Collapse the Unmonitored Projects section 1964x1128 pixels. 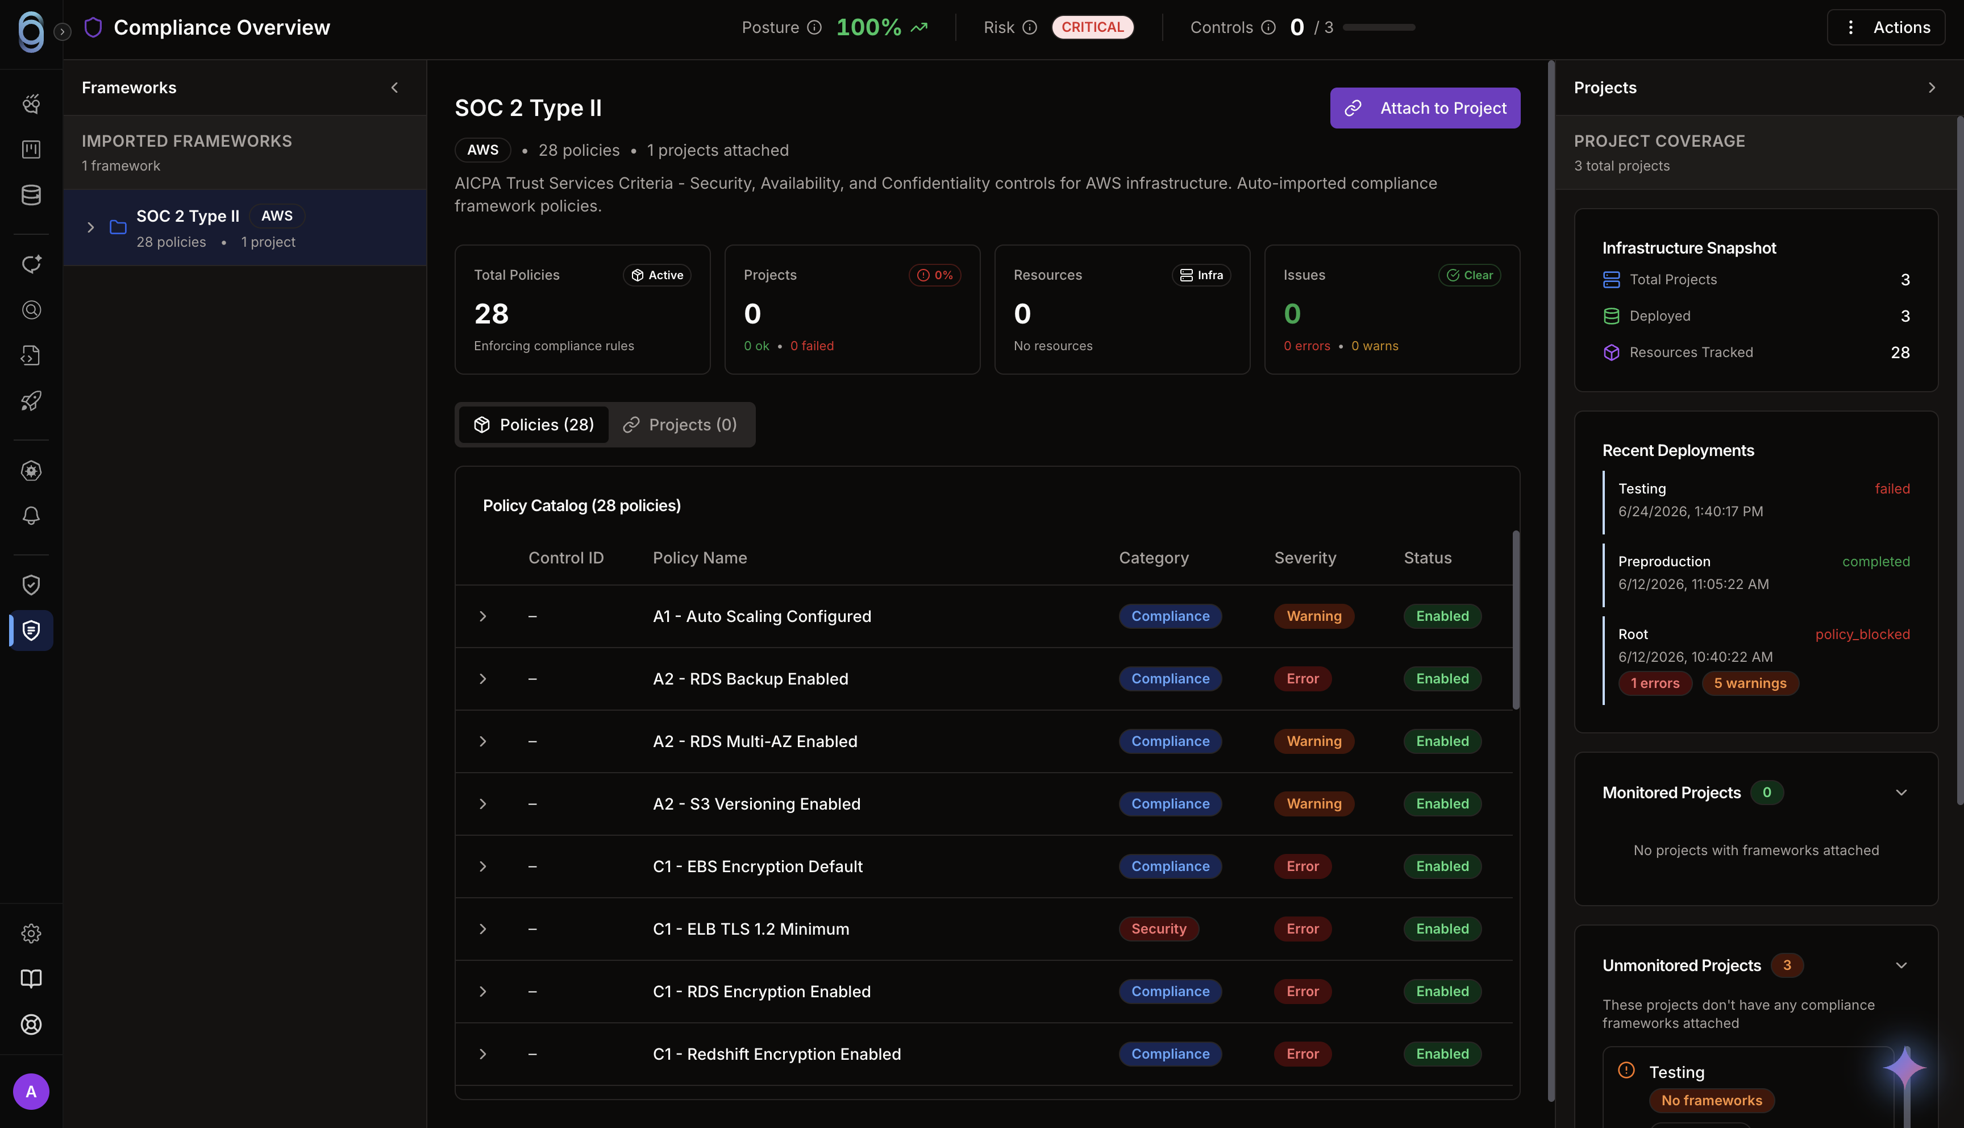pos(1901,965)
